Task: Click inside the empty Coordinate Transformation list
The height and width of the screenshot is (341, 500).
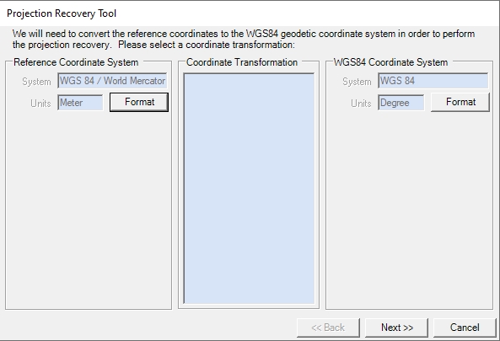Action: pos(249,189)
